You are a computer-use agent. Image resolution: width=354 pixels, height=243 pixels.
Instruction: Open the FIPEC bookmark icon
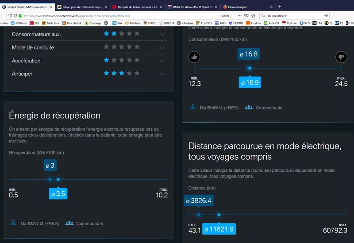click(x=145, y=23)
